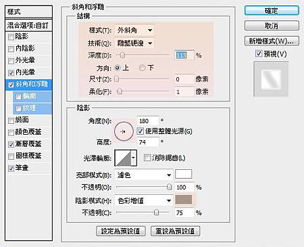Open the 樣式 style dropdown showing 外斜角
Screen dimensions: 304x247
coord(134,30)
